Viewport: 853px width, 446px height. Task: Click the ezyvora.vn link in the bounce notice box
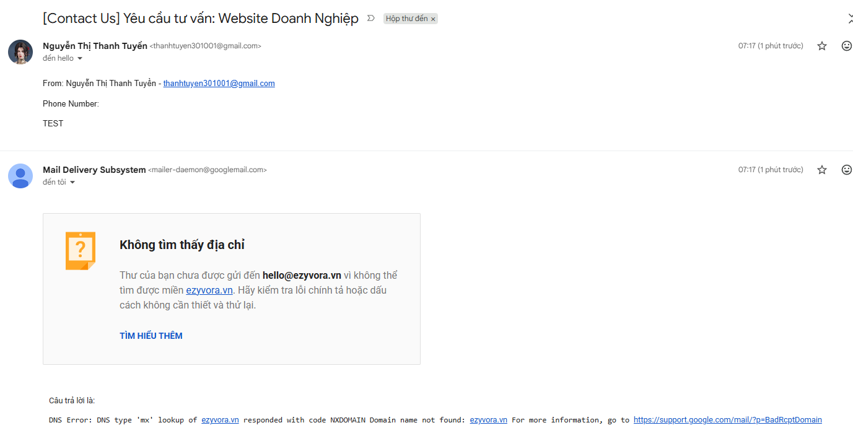pos(209,290)
